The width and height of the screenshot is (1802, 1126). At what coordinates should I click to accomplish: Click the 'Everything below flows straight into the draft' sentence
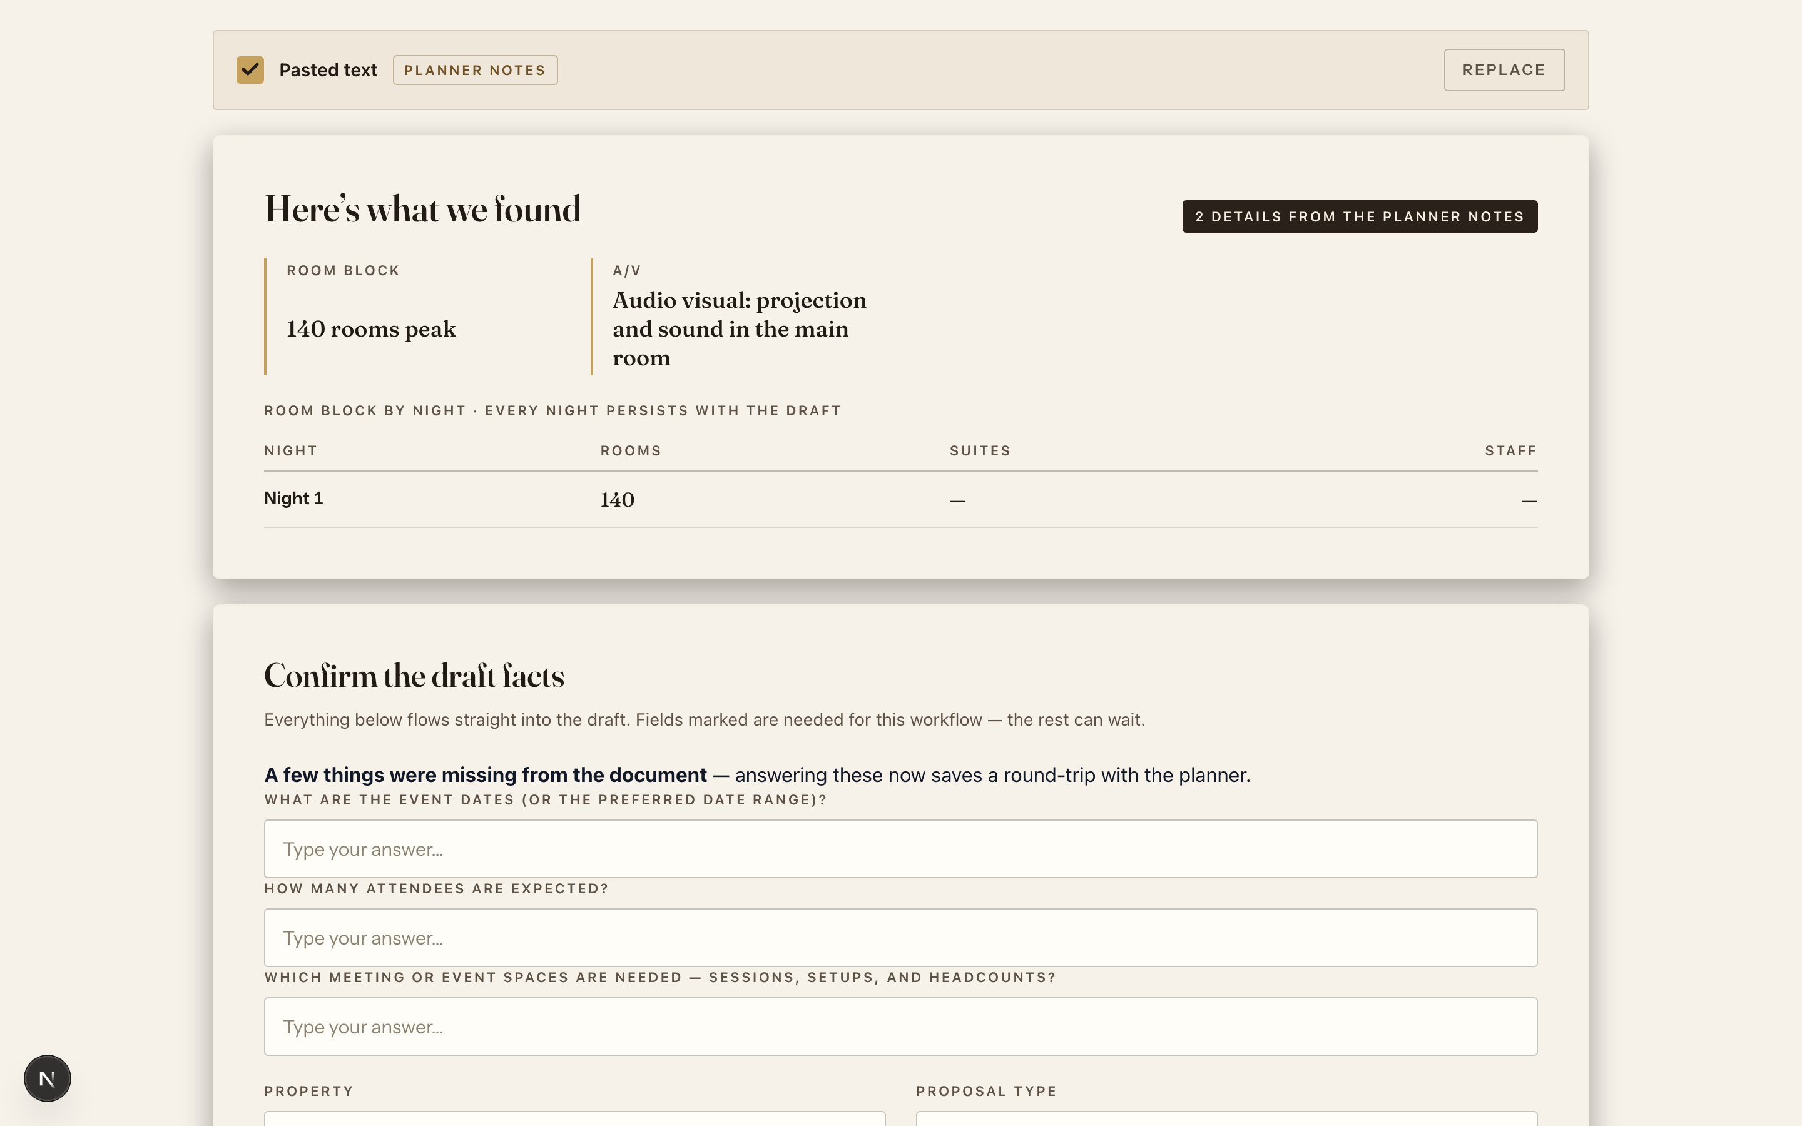click(705, 719)
